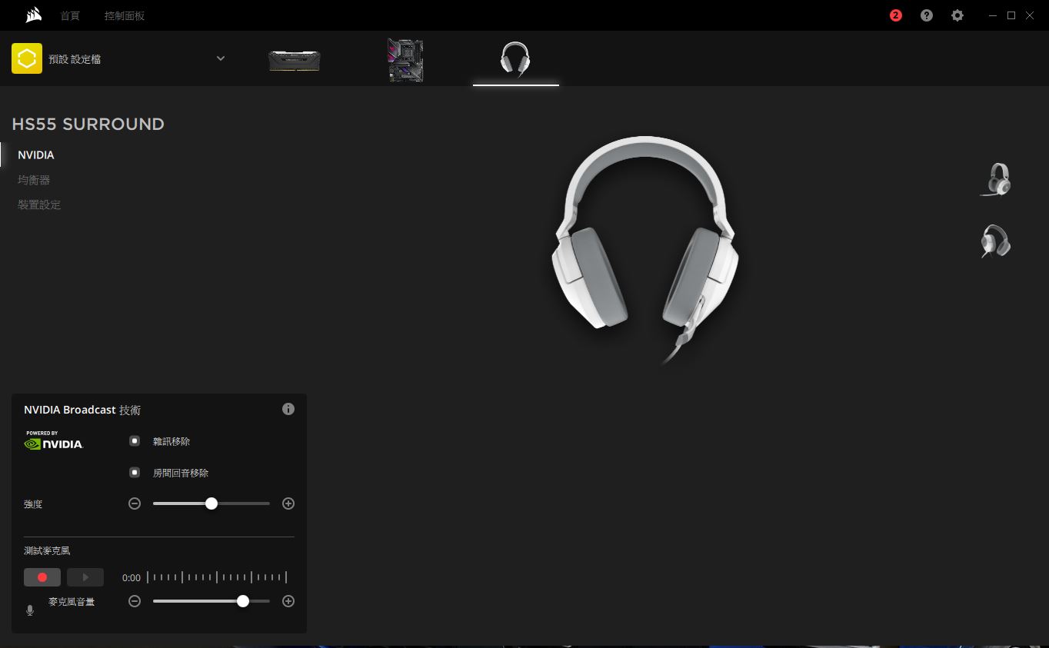Viewport: 1049px width, 648px height.
Task: Click the 測試麥克風 label text
Action: (x=47, y=550)
